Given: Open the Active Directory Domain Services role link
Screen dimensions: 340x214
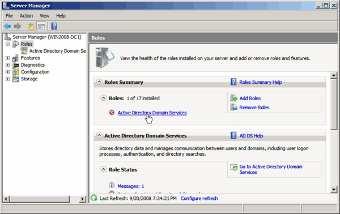Looking at the screenshot, I should (x=152, y=113).
